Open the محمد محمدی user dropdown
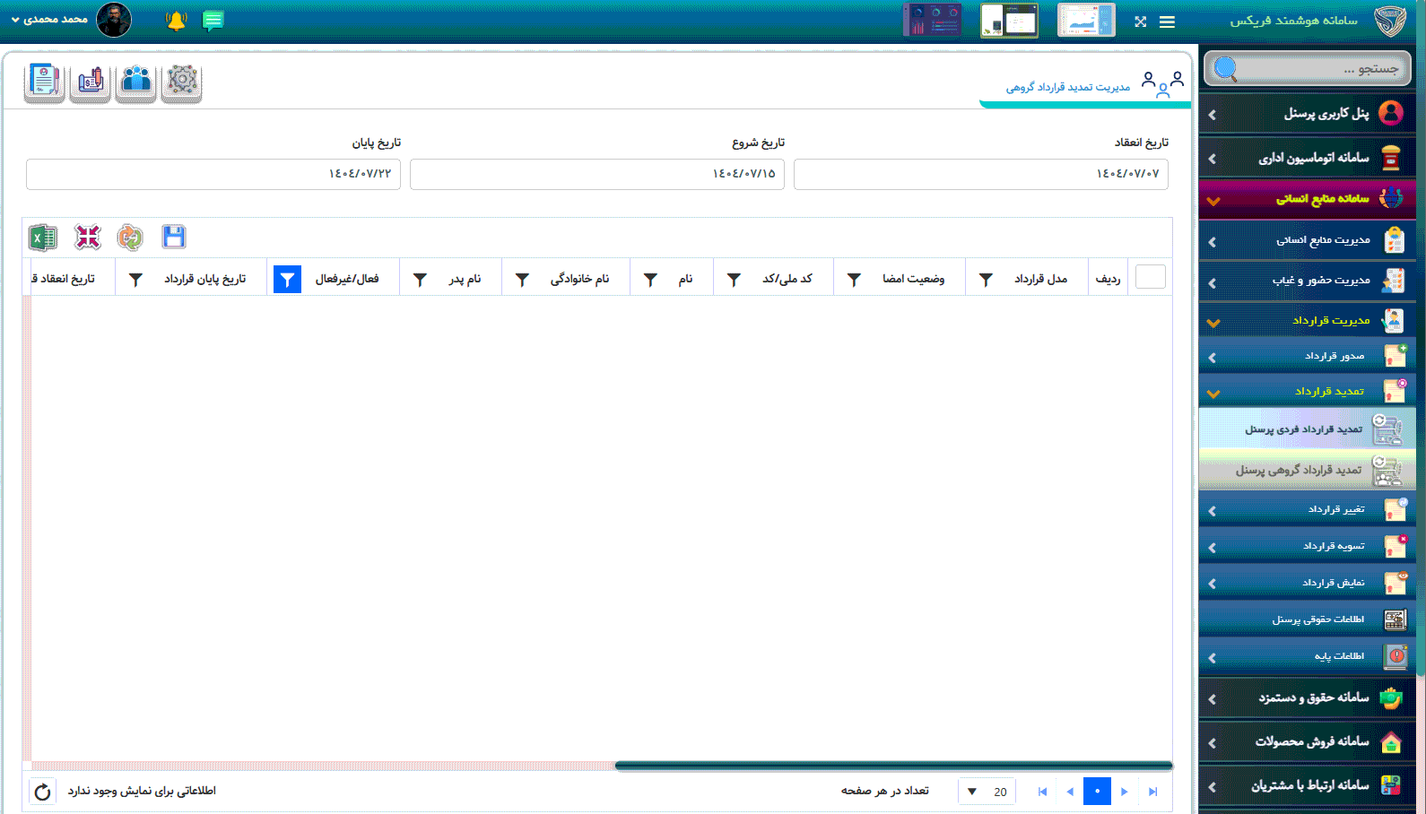1426x814 pixels. point(50,20)
